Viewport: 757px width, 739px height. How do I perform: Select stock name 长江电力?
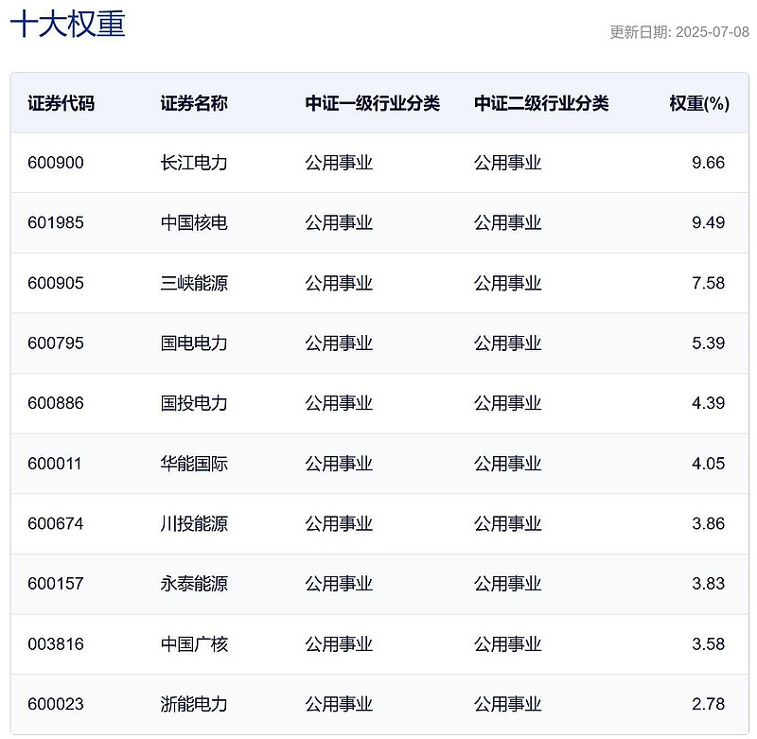point(194,163)
